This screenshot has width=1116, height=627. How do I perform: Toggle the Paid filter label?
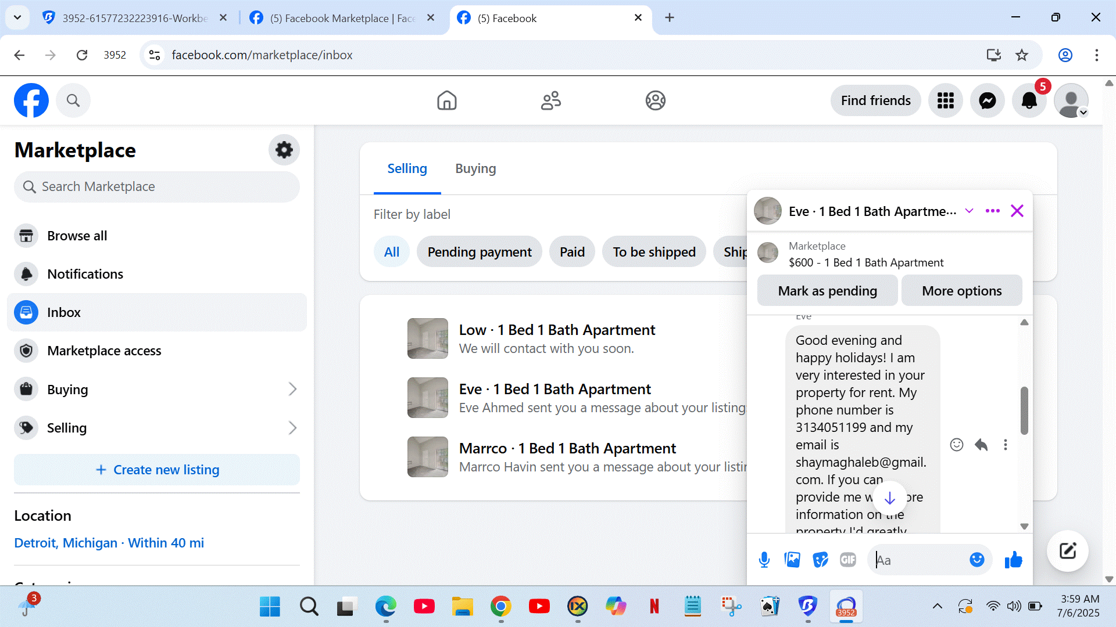[572, 252]
